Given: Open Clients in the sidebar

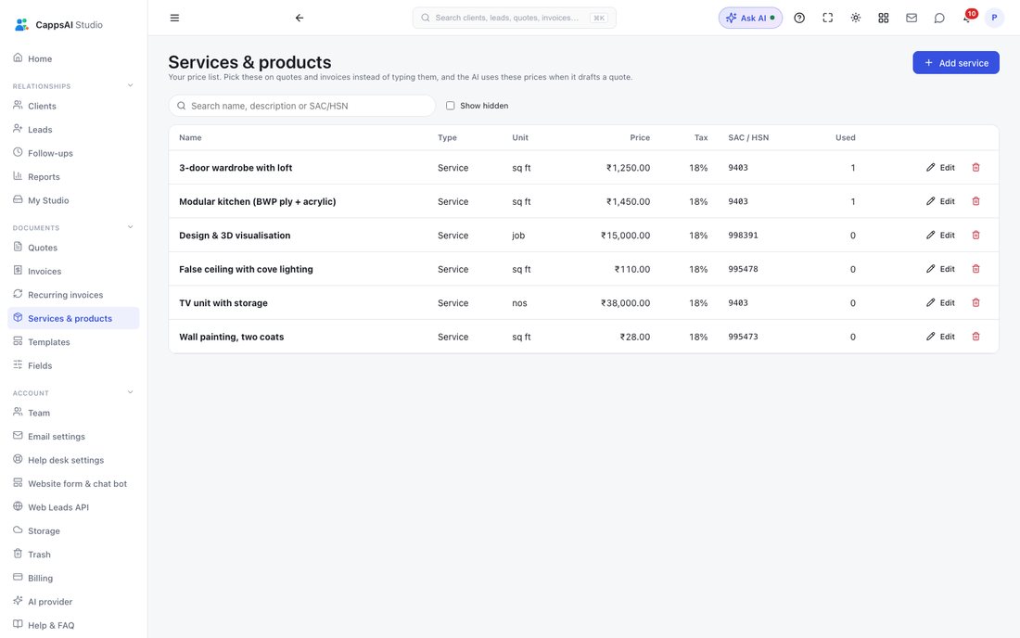Looking at the screenshot, I should 73,106.
